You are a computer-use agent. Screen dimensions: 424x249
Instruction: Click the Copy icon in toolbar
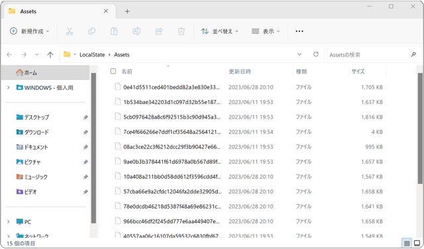[x=91, y=31]
